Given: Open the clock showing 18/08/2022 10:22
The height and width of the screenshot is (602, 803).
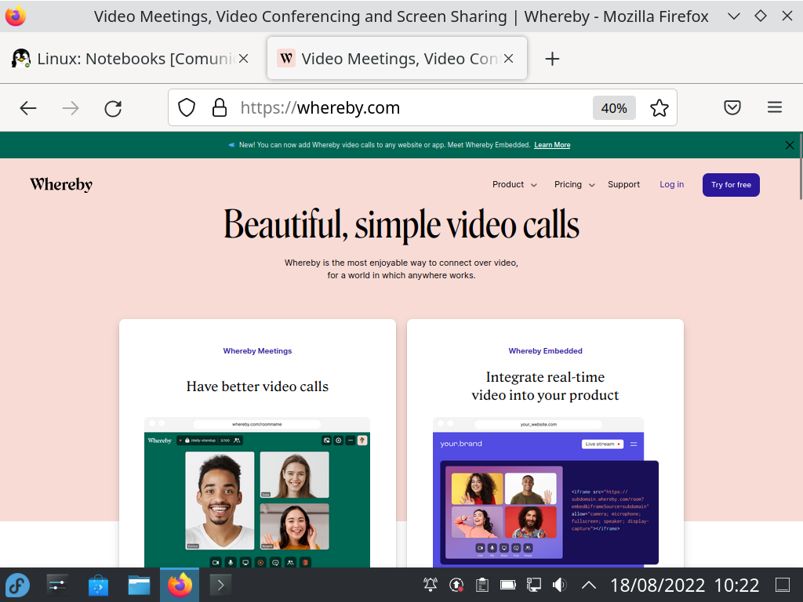Looking at the screenshot, I should pyautogui.click(x=684, y=585).
